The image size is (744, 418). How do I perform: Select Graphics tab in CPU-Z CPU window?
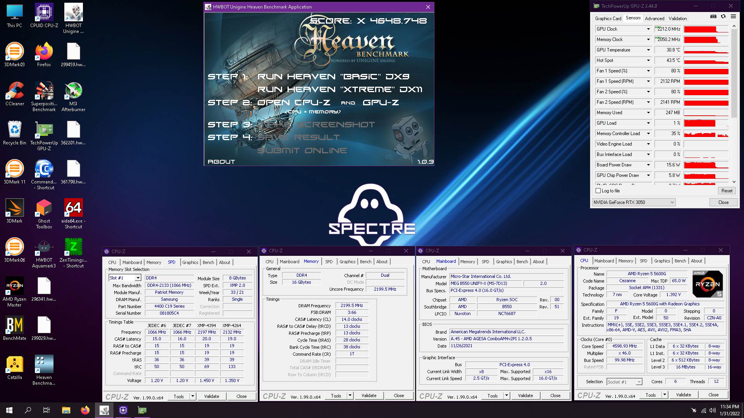click(662, 261)
